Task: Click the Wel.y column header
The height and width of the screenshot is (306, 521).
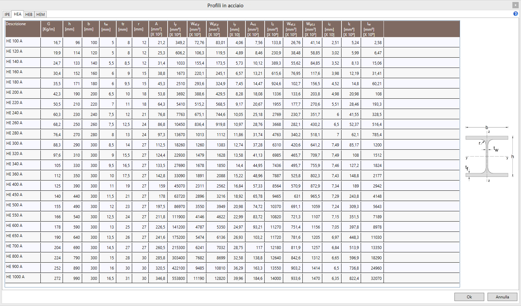Action: pos(197,29)
